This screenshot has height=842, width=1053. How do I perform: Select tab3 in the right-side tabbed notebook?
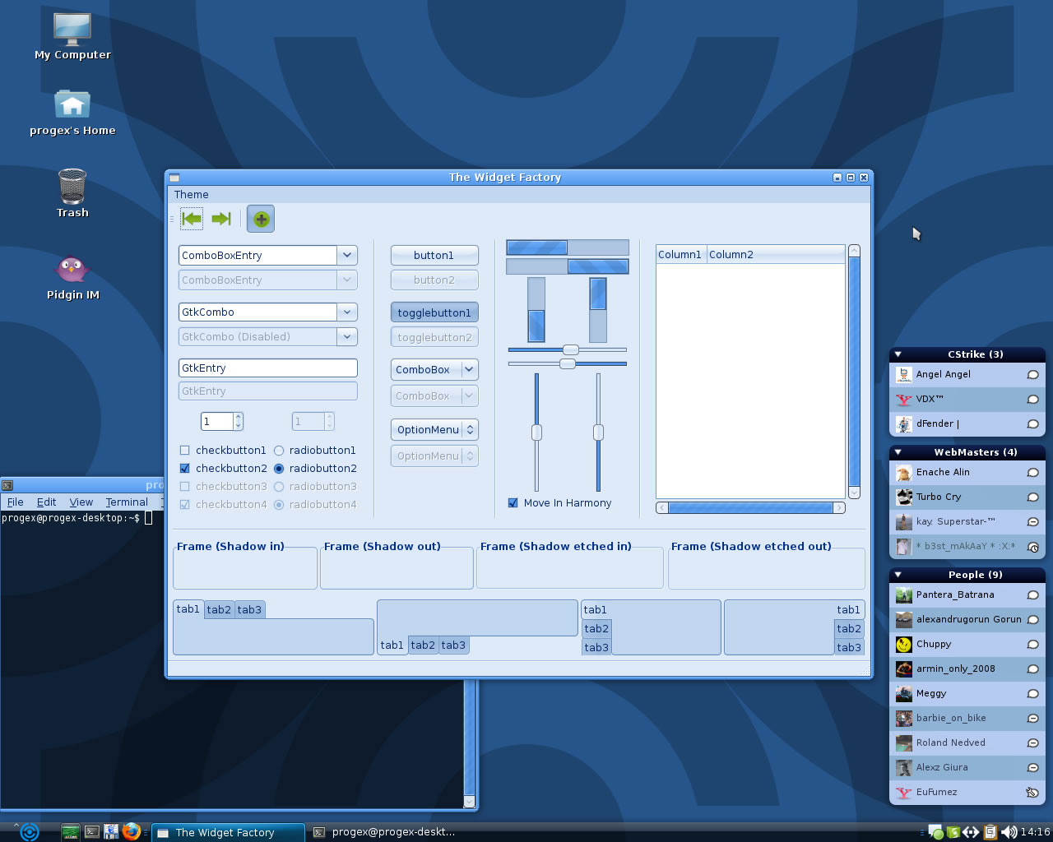849,648
